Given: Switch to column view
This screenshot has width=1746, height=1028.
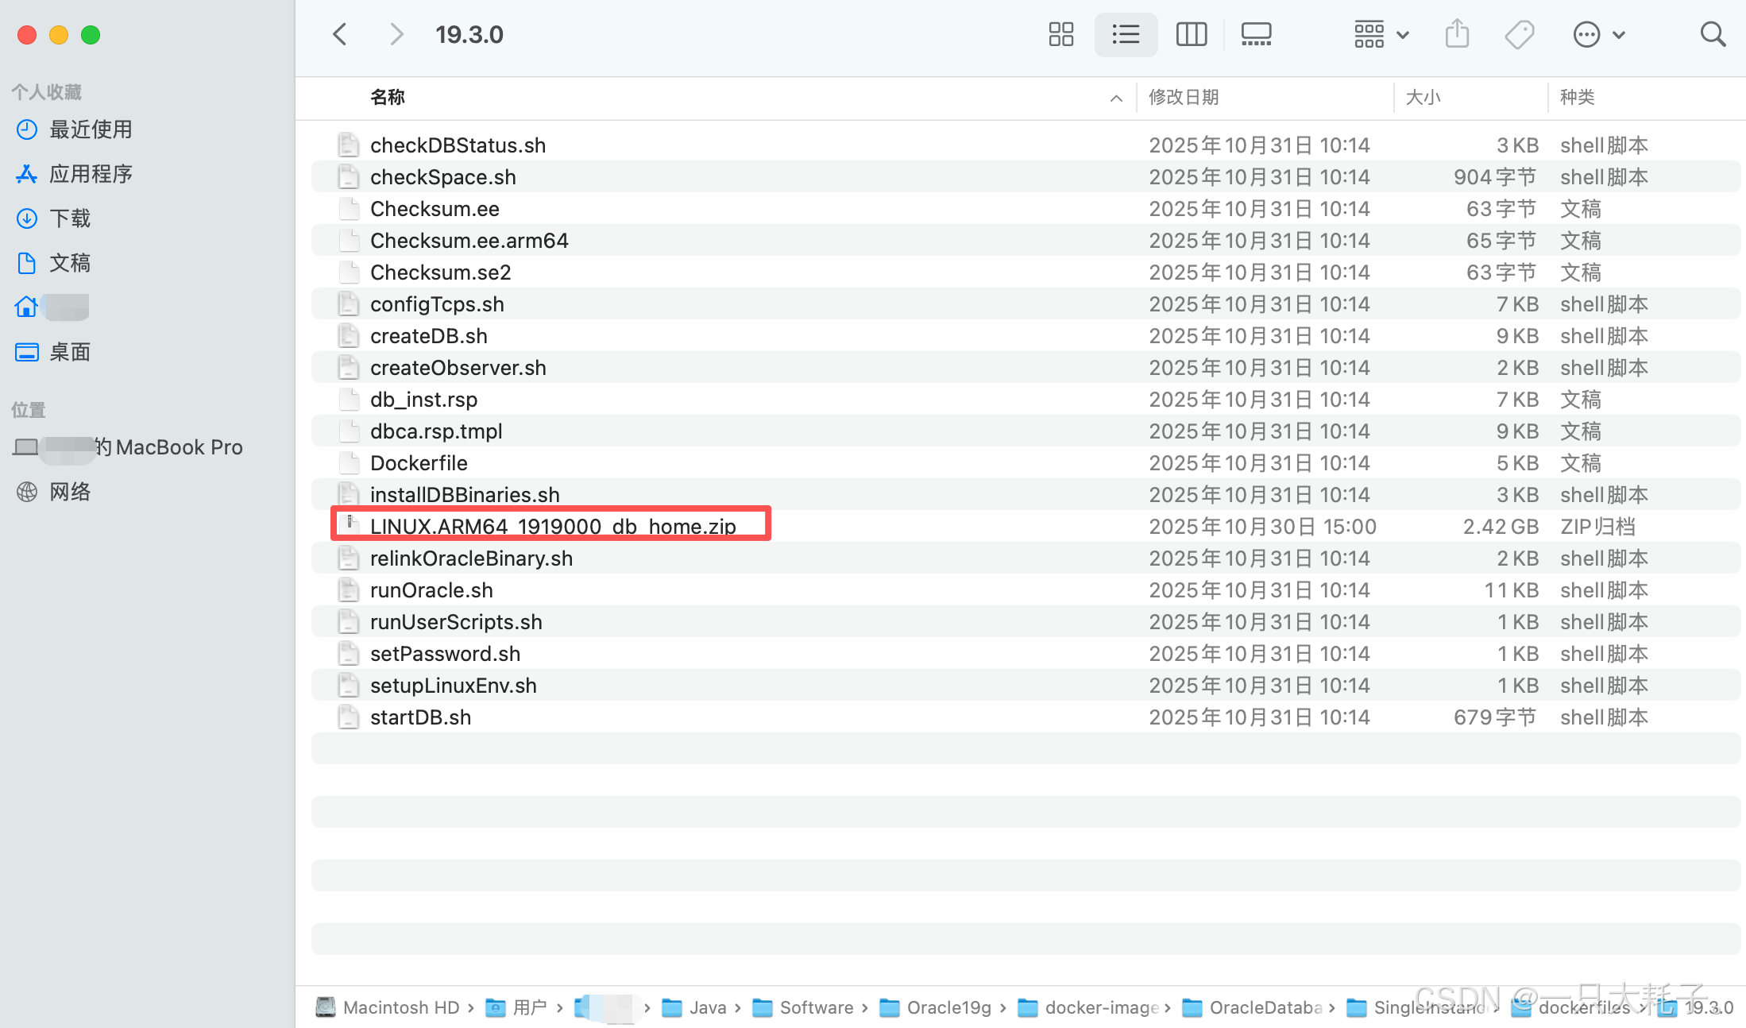Looking at the screenshot, I should pos(1191,34).
